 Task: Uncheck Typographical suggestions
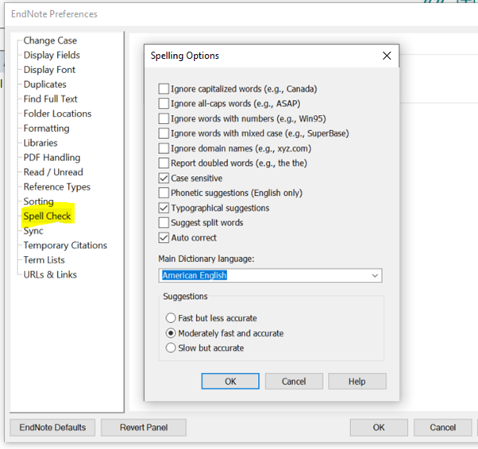(164, 208)
